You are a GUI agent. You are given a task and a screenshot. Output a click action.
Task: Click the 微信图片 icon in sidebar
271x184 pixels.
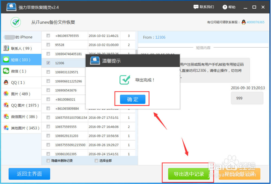pos(6,117)
